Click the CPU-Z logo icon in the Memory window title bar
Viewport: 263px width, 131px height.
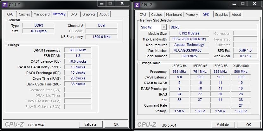[x=4, y=5]
